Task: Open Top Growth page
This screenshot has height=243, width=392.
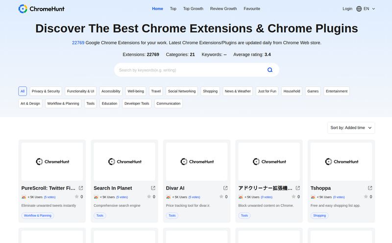Action: (x=193, y=9)
